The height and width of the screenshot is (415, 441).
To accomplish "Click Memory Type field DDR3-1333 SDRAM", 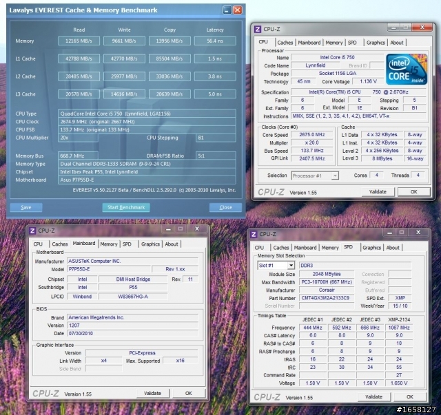I will (x=147, y=164).
